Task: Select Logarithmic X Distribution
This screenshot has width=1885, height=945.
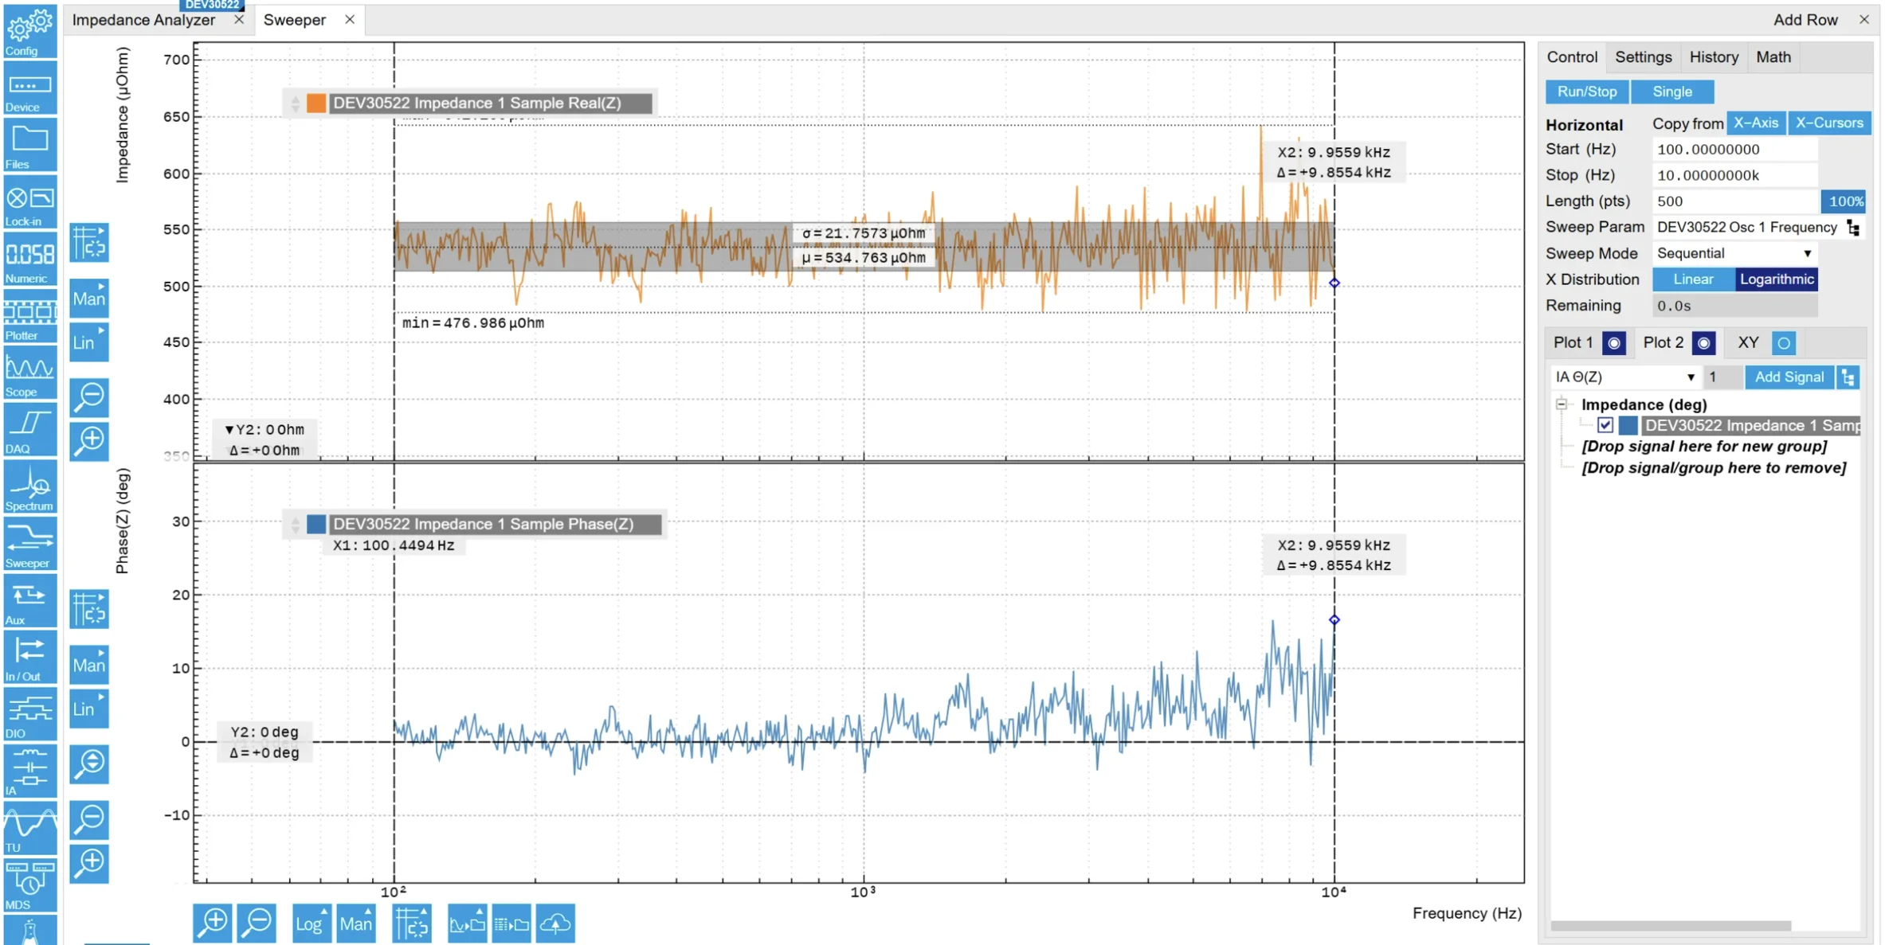Action: pos(1777,279)
